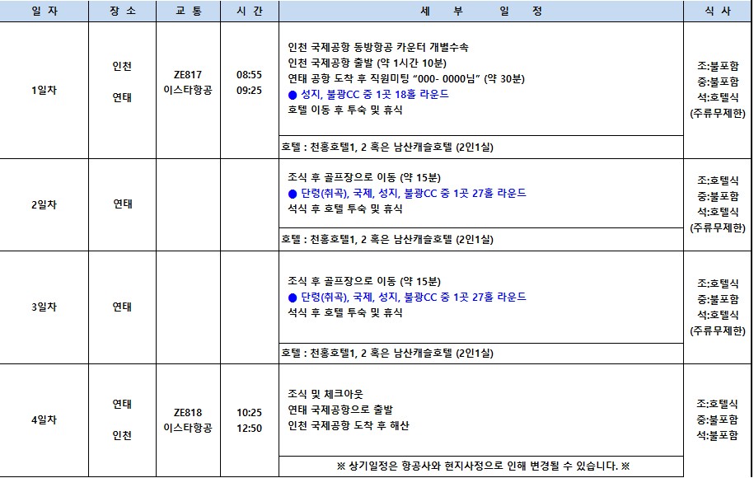Image resolution: width=754 pixels, height=478 pixels.
Task: Click 중:불포함 in 2일차 meals
Action: point(718,196)
